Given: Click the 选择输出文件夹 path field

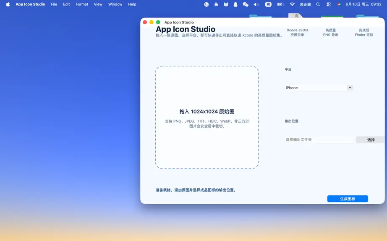Looking at the screenshot, I should pos(319,139).
